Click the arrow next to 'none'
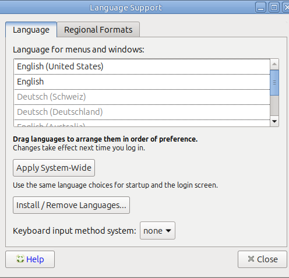 click(168, 231)
